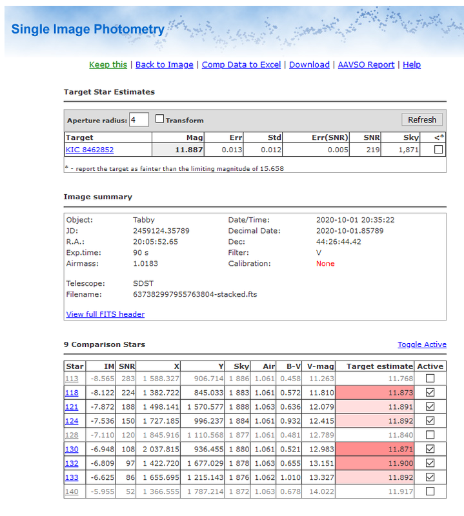Open comparison star 121 link
The image size is (464, 516).
click(72, 407)
